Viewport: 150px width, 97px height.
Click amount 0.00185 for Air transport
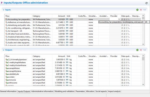[x=61, y=31]
